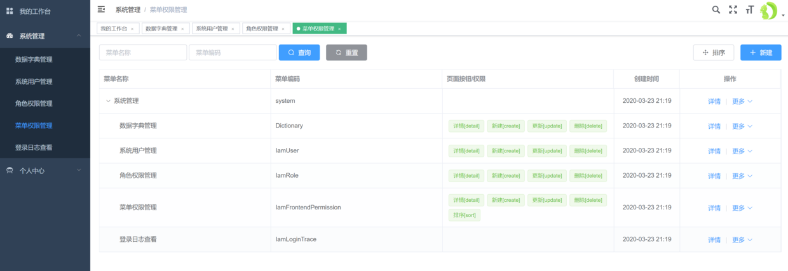Screen dimensions: 788x271
Task: Close the 我的工作台 tab
Action: [132, 29]
